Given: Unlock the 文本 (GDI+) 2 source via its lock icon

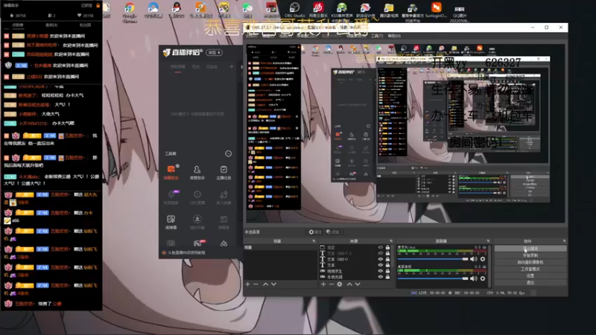Looking at the screenshot, I should (x=387, y=253).
